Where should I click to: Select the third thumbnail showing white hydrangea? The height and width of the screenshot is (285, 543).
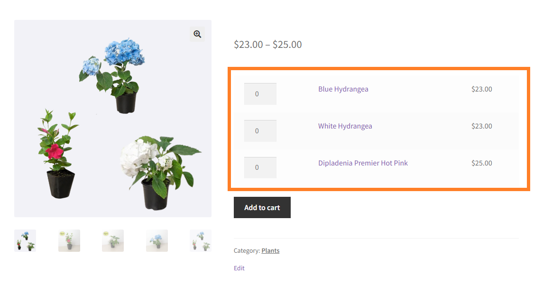[113, 241]
